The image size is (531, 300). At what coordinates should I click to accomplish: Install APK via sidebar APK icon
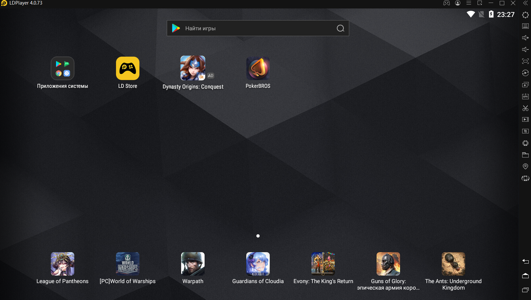pos(525,96)
